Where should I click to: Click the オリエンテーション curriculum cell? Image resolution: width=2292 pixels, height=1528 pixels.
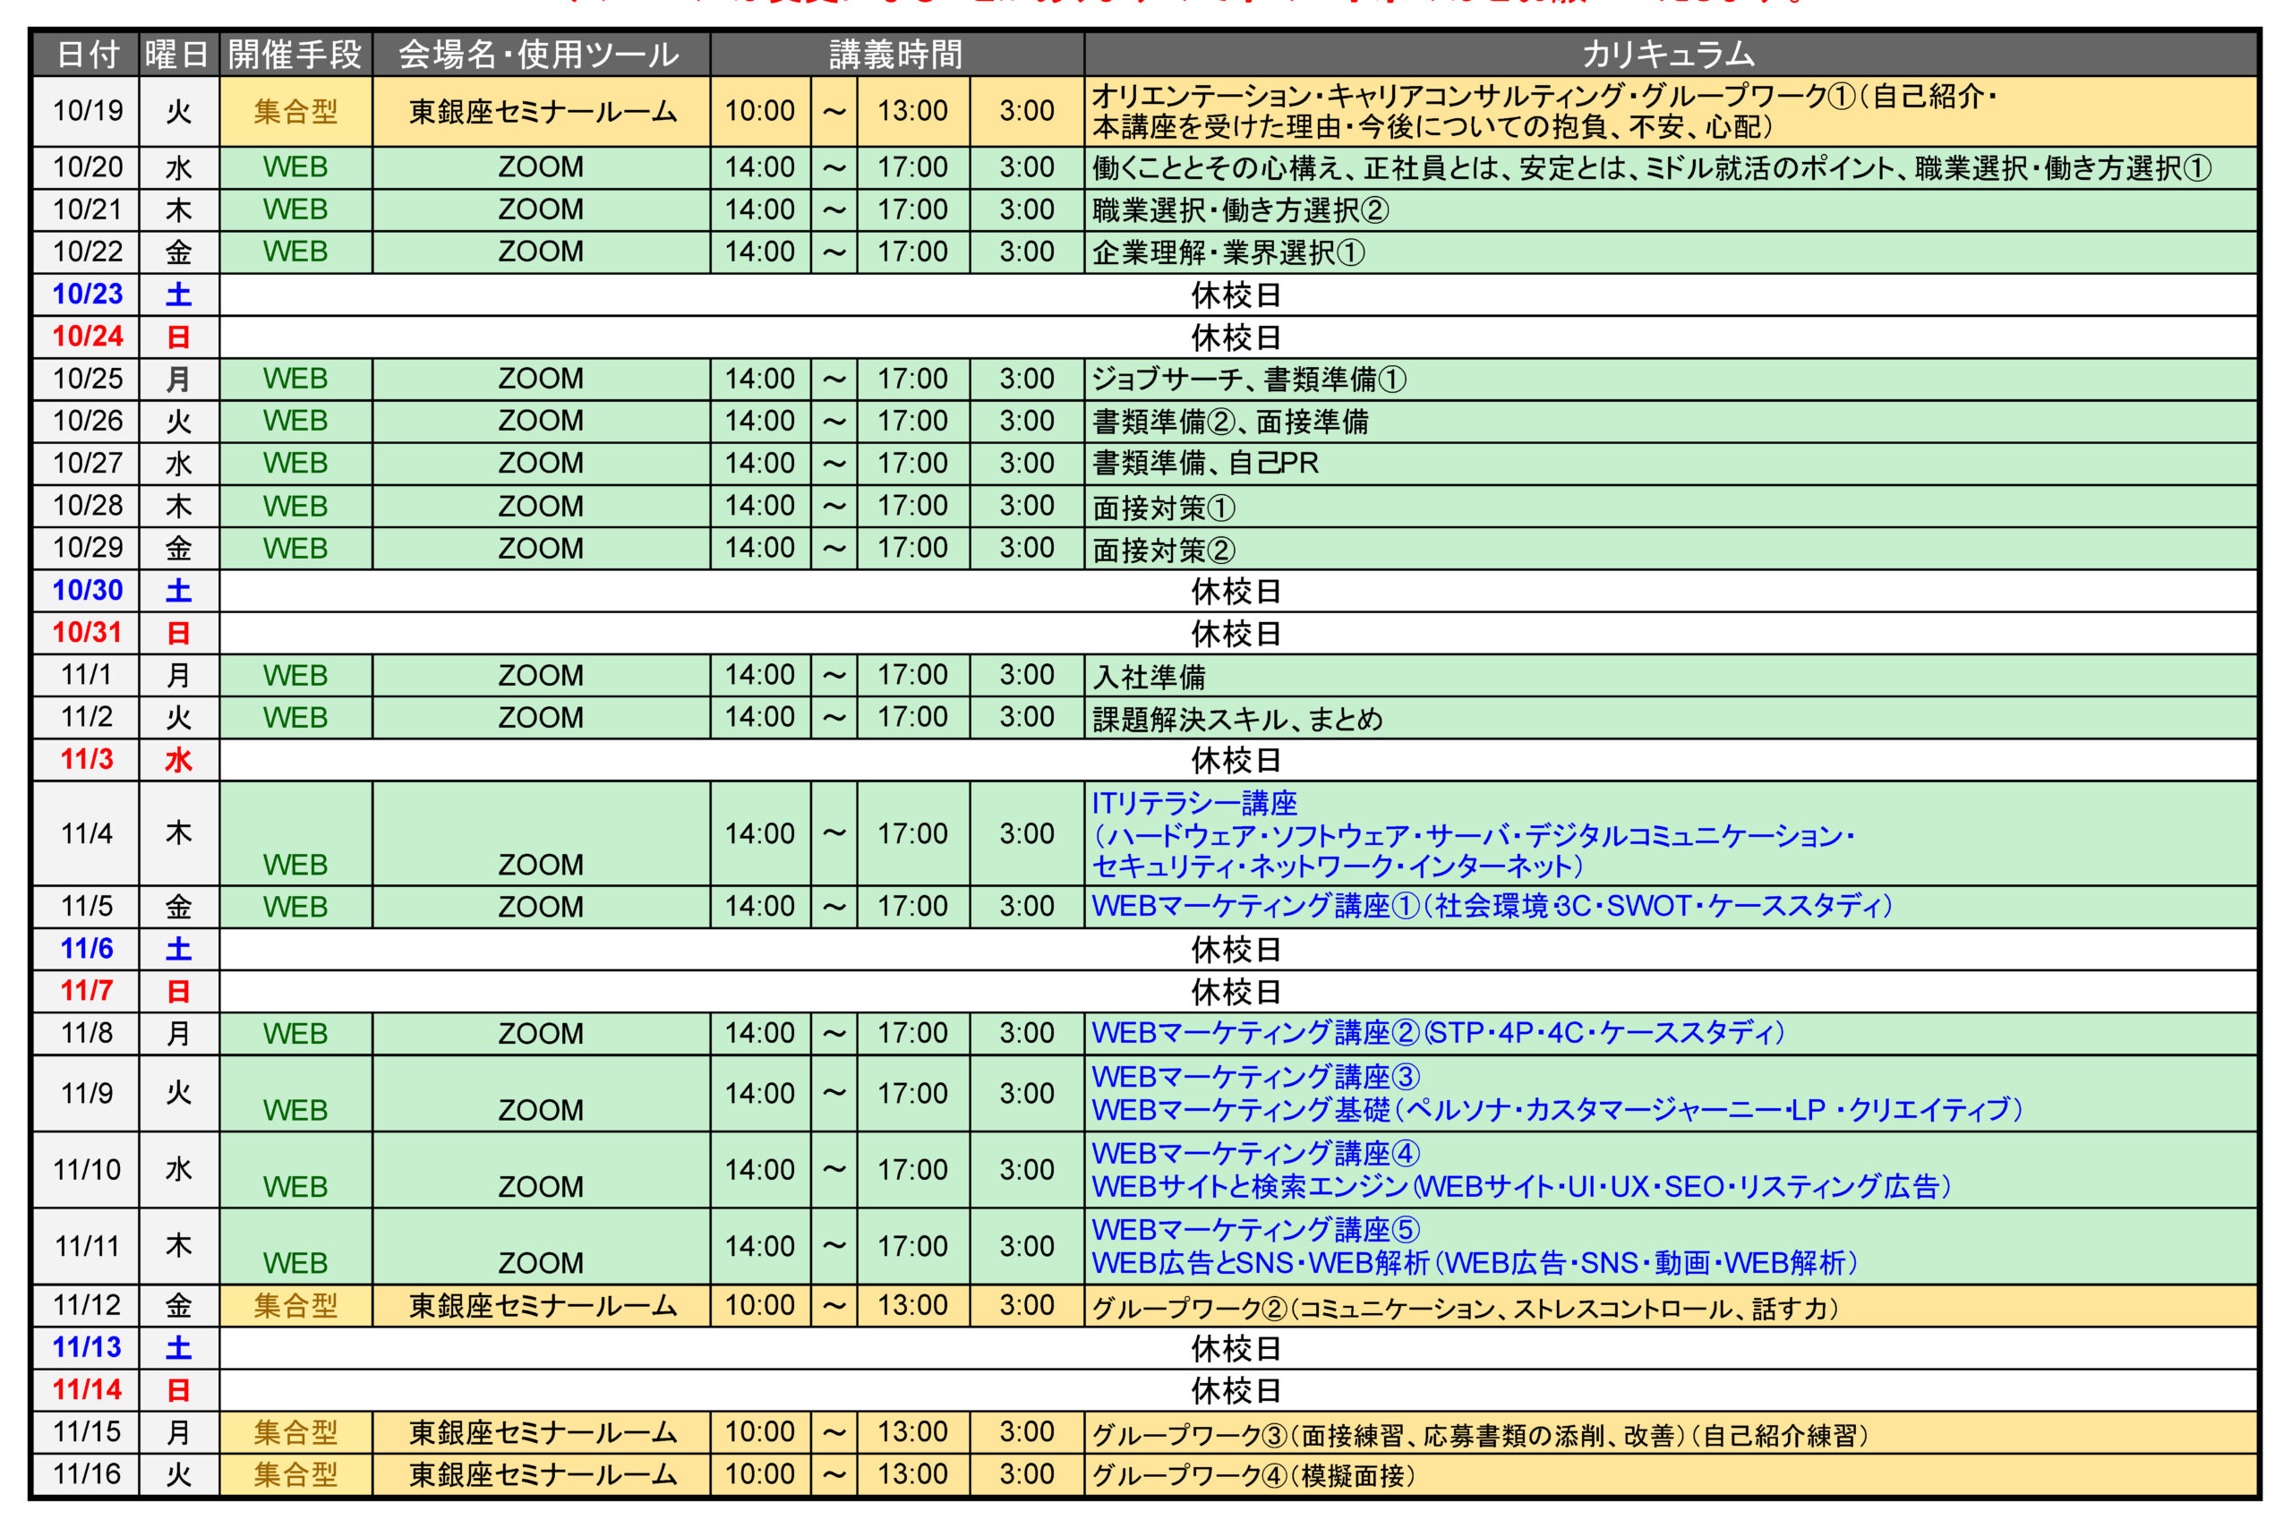[1671, 111]
